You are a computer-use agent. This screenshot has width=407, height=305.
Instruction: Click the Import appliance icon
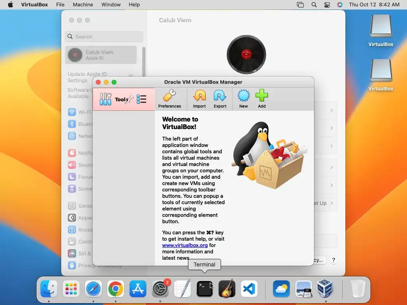200,99
